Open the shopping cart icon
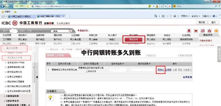Image resolution: width=221 pixels, height=106 pixels. click(x=195, y=30)
